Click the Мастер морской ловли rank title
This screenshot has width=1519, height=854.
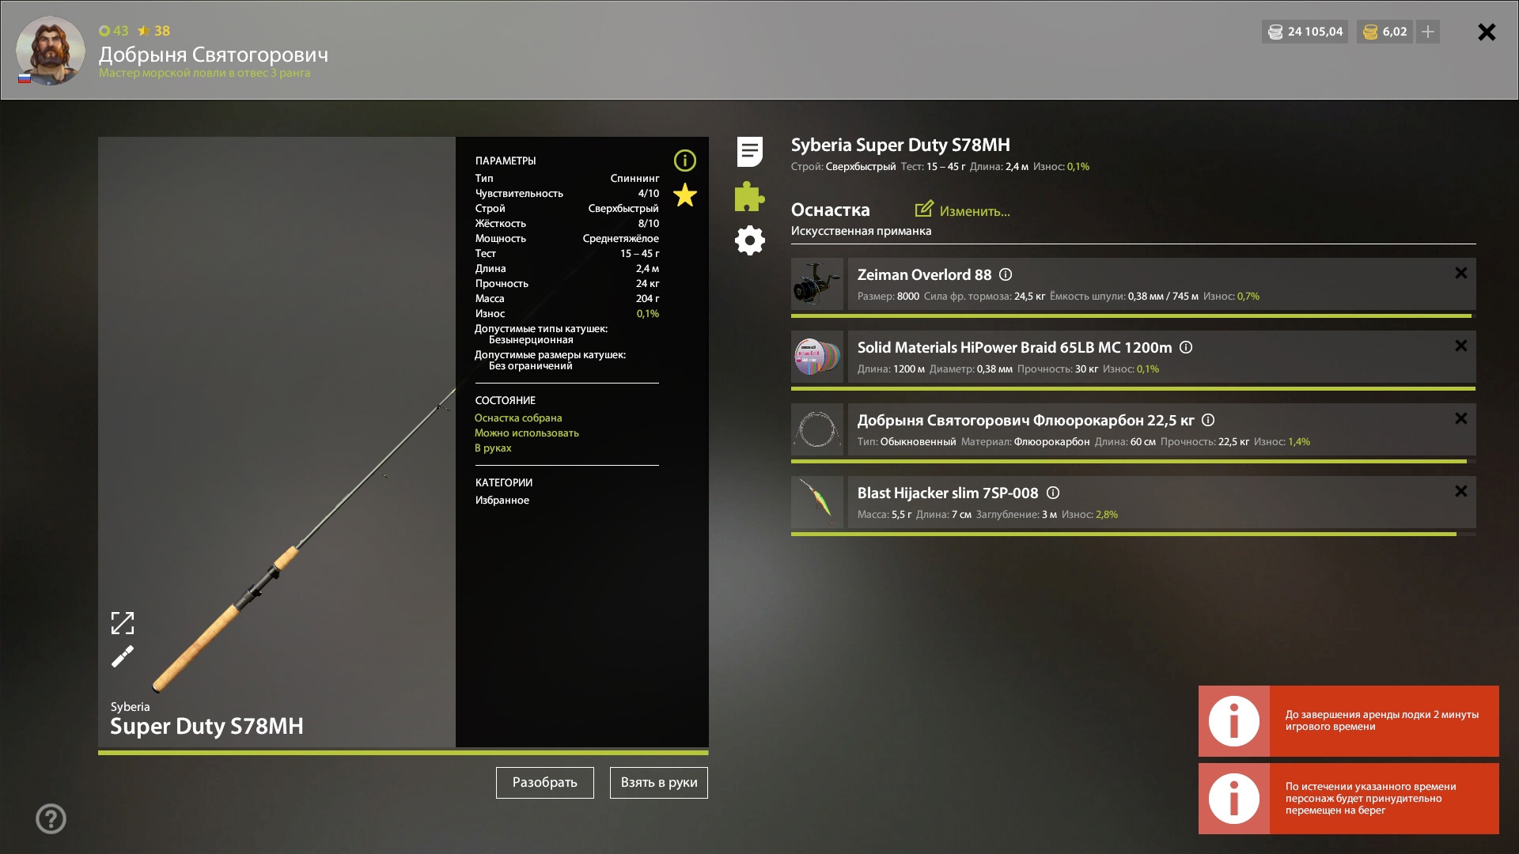[204, 73]
